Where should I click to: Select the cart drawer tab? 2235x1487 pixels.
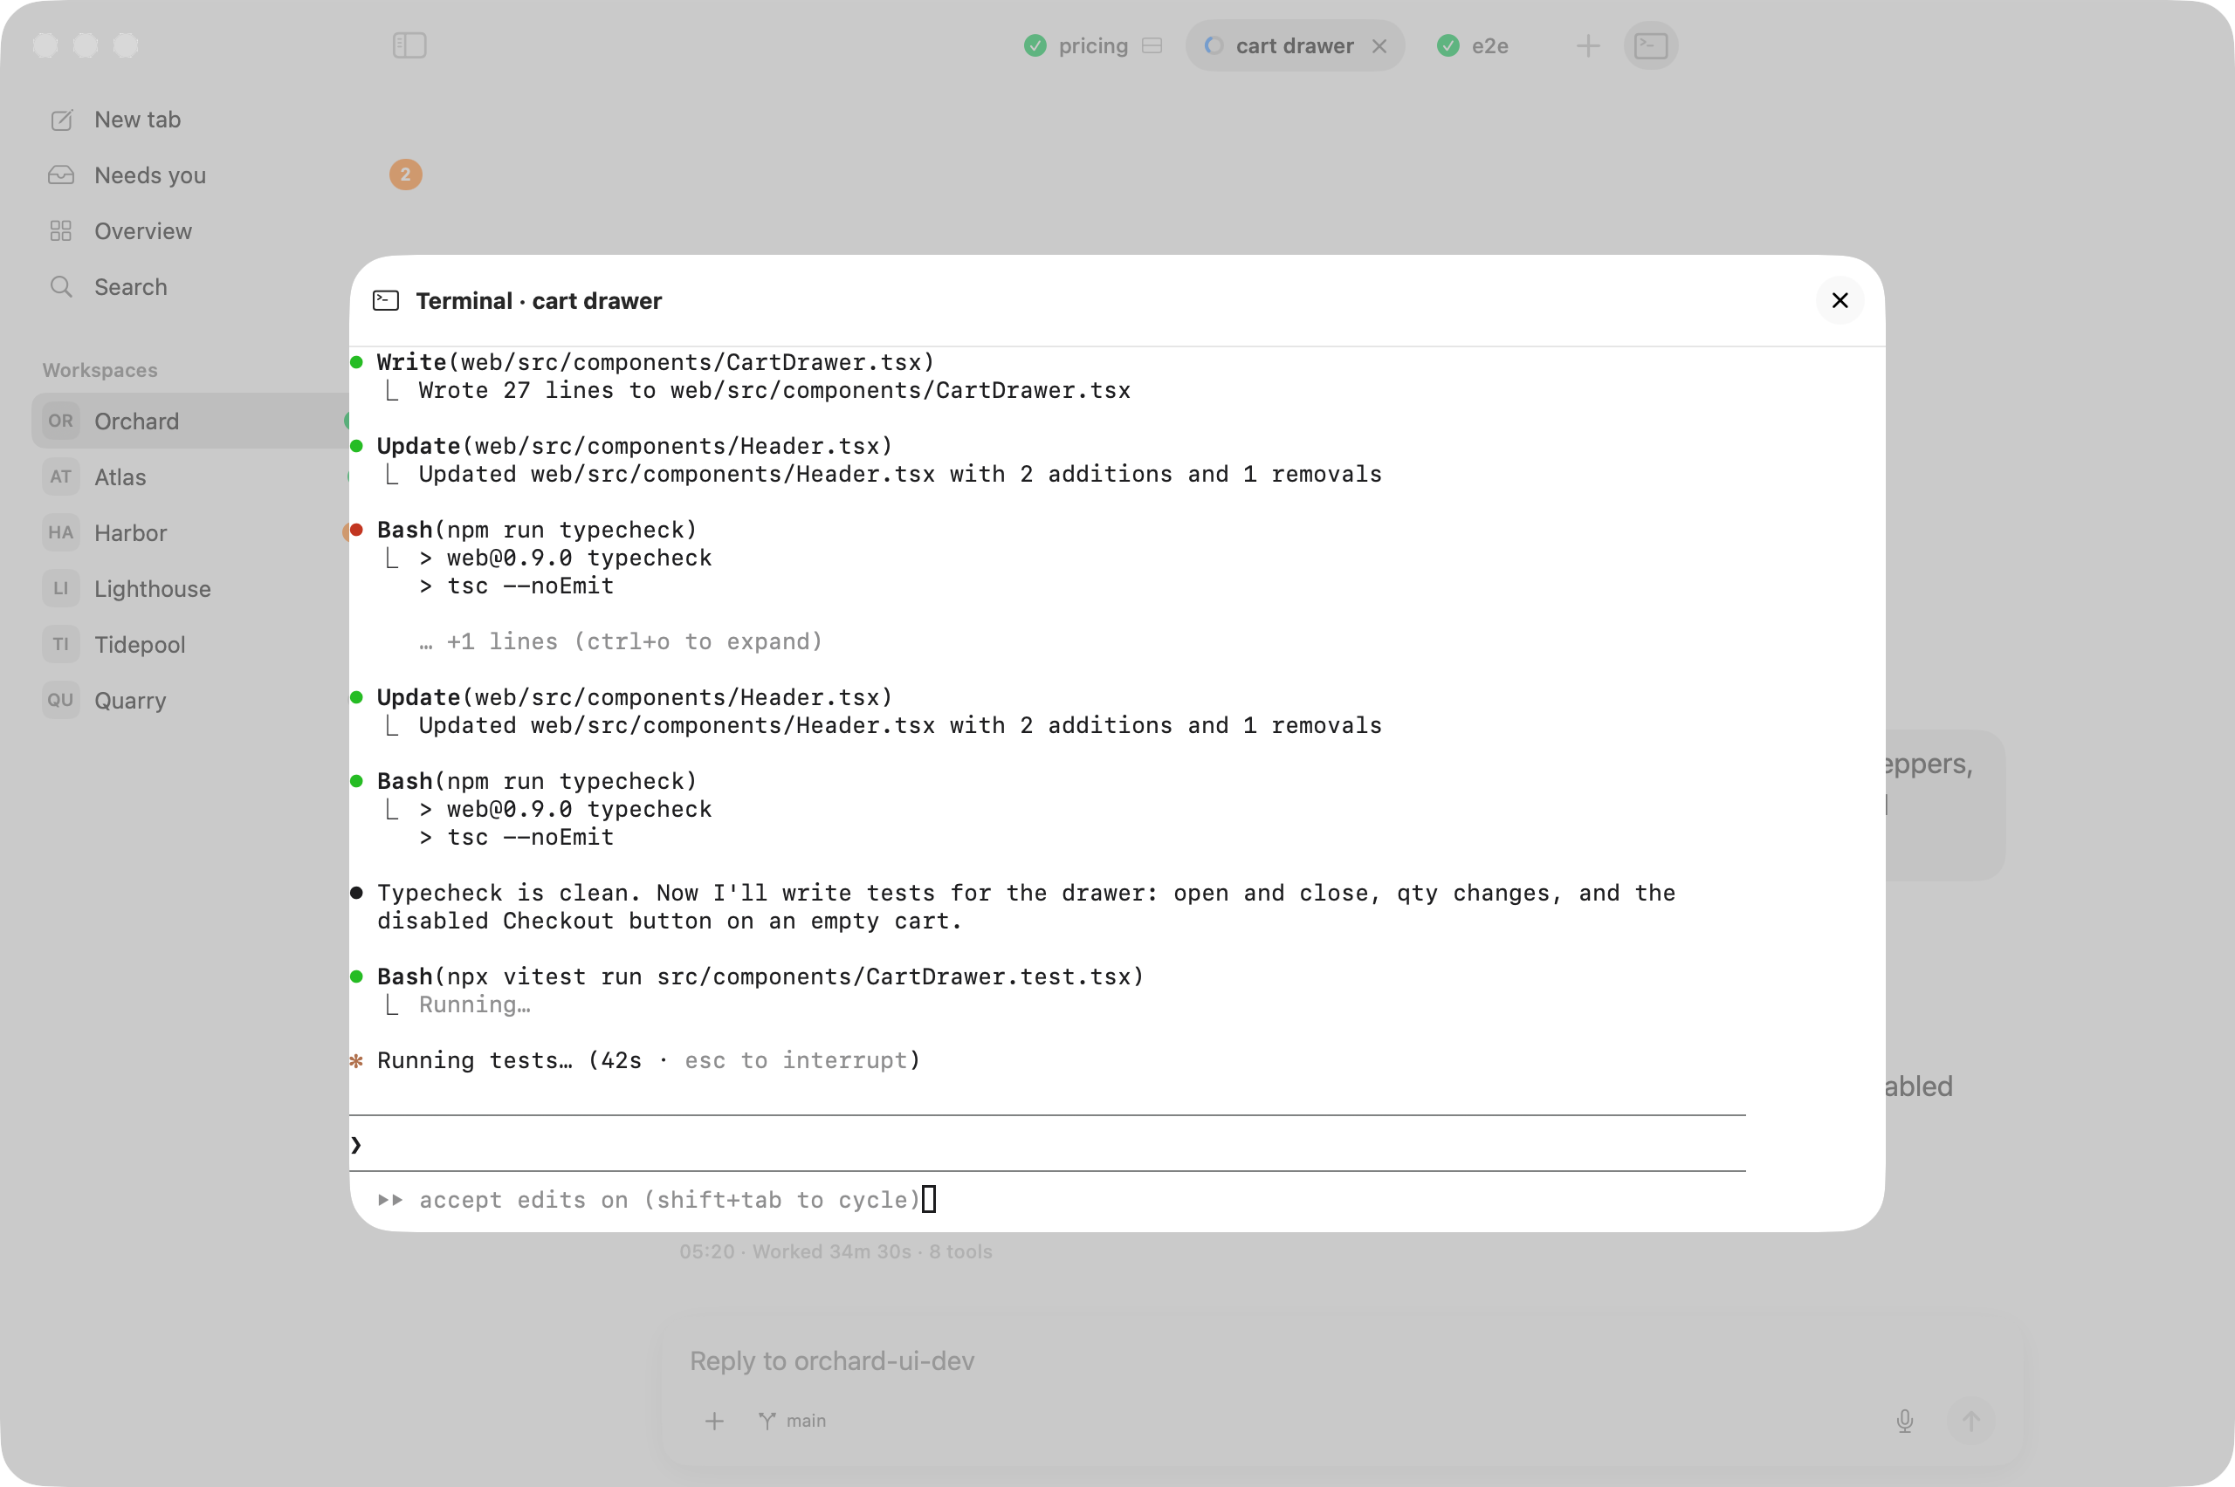(x=1294, y=45)
